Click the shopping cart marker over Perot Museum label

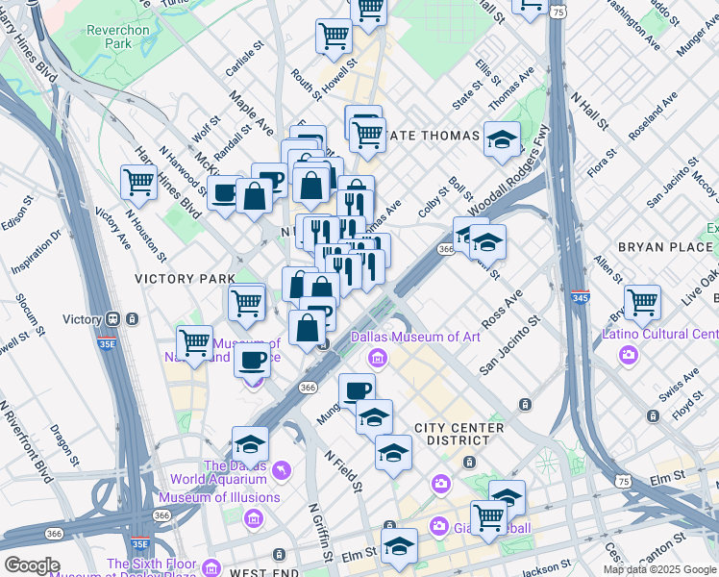(194, 343)
